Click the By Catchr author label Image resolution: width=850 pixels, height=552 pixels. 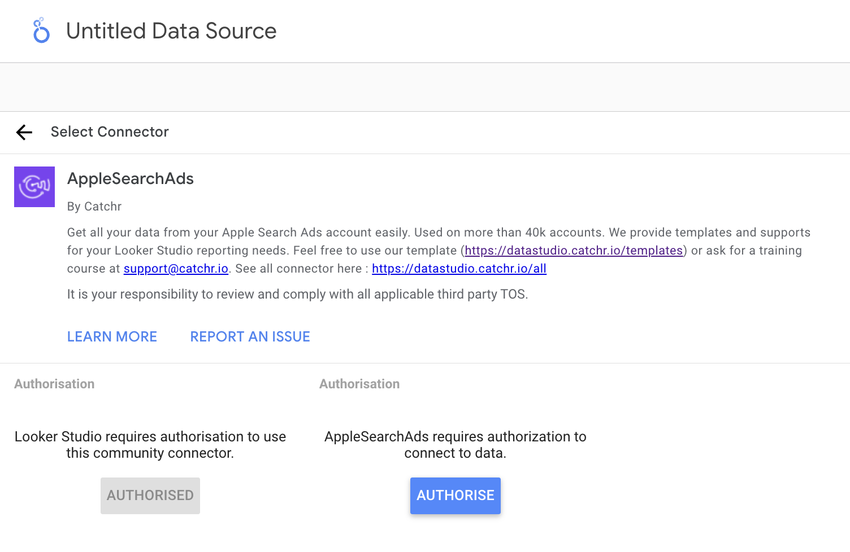(x=94, y=207)
